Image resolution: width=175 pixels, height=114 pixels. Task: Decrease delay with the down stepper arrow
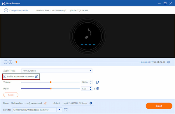point(91,90)
